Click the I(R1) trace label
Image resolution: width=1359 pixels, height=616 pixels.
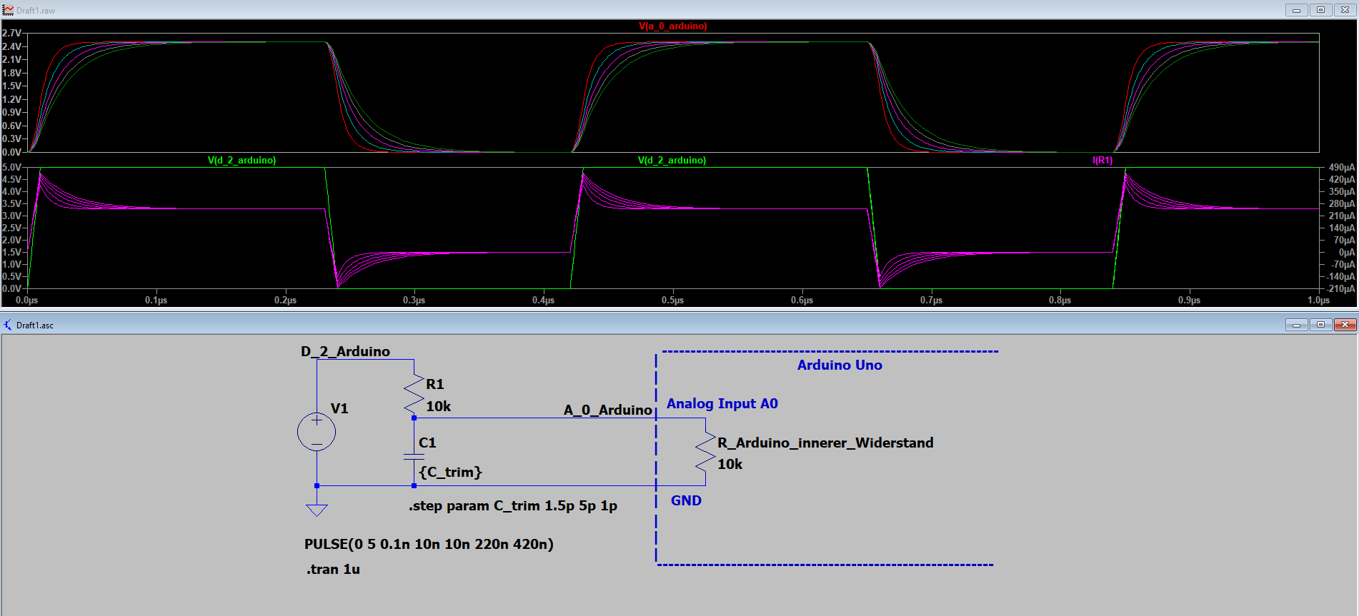(x=1102, y=161)
